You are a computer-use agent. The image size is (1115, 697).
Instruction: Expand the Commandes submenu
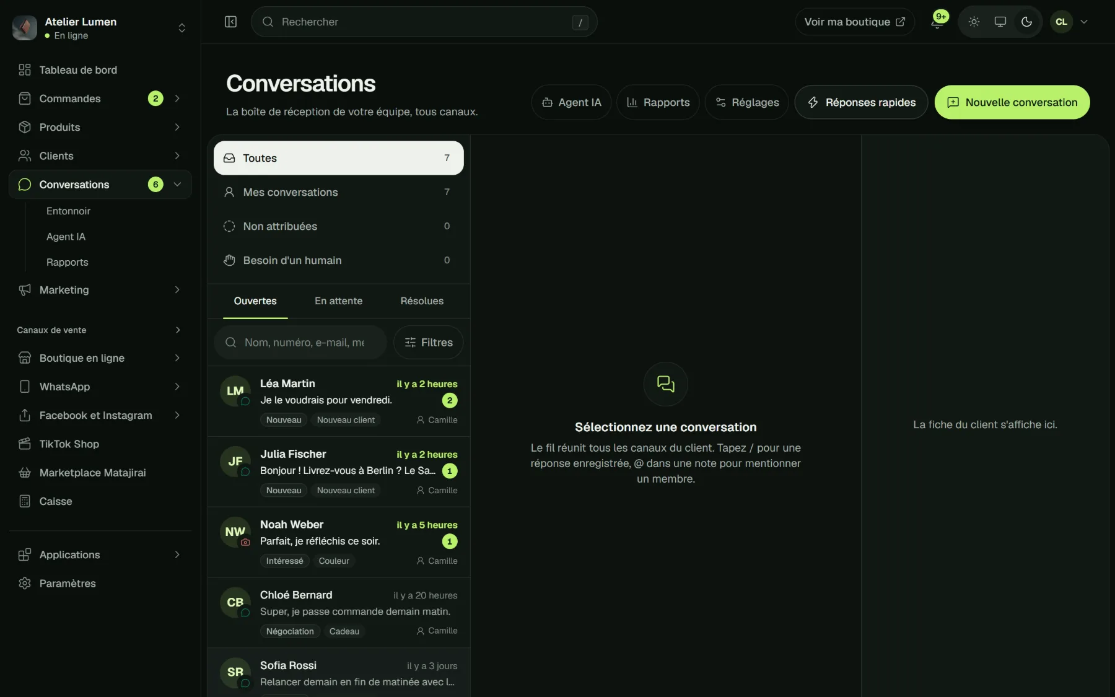177,99
